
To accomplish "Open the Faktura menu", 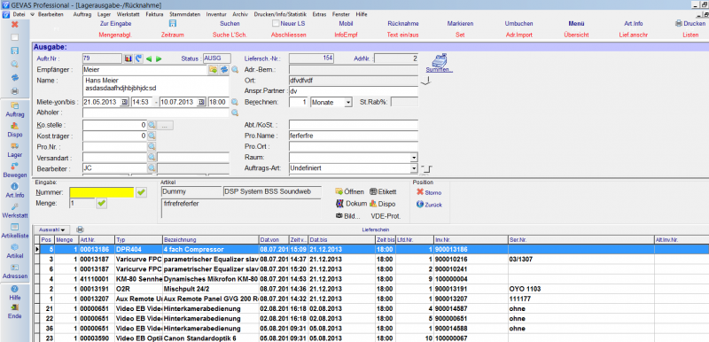I will pyautogui.click(x=154, y=14).
